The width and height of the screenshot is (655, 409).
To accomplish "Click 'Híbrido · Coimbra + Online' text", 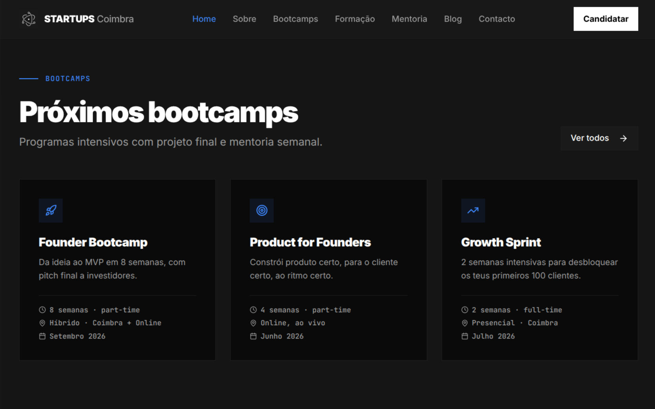I will point(105,323).
